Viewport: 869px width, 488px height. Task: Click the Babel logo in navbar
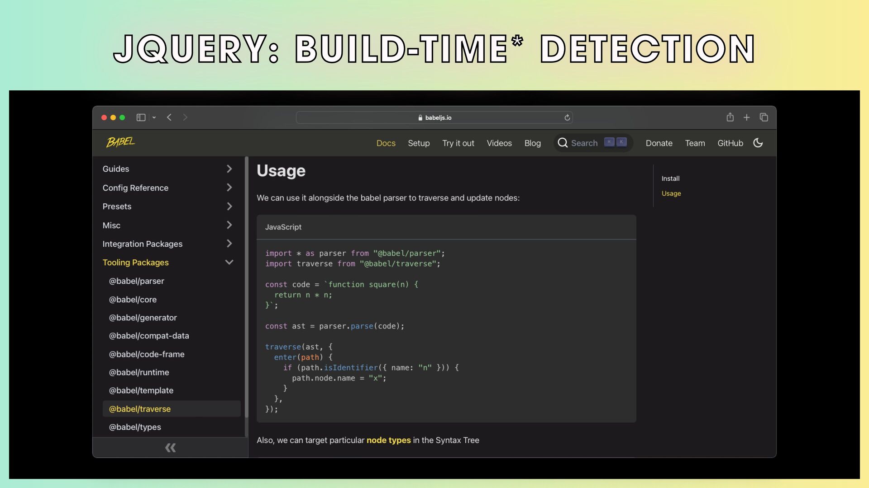tap(120, 142)
